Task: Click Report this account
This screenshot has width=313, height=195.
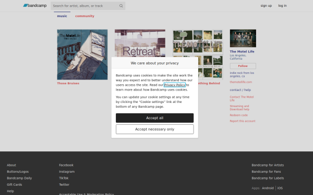Action: tap(243, 121)
